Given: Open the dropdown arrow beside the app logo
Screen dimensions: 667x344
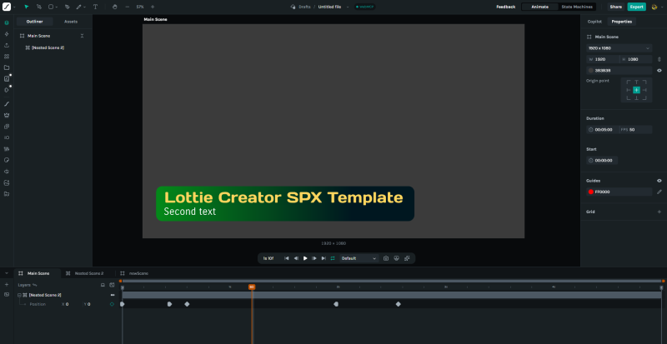Looking at the screenshot, I should pyautogui.click(x=14, y=7).
